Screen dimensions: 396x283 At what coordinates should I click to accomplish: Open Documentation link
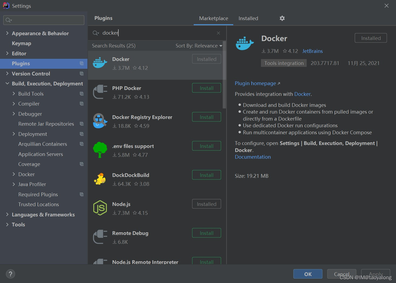tap(253, 157)
